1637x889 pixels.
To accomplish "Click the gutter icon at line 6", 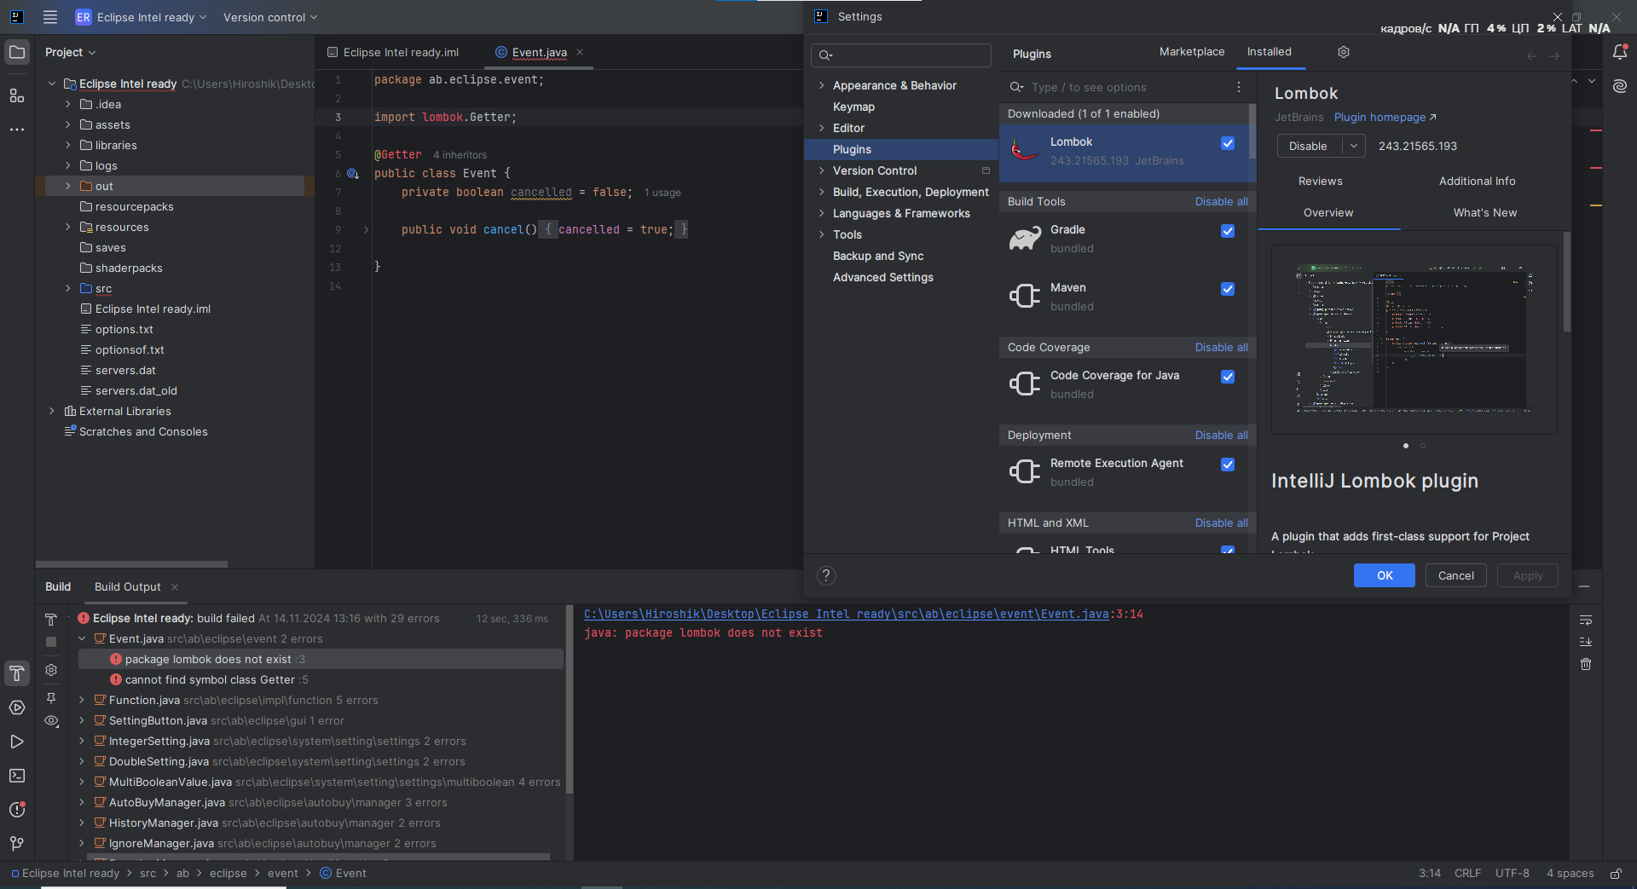I will [353, 173].
